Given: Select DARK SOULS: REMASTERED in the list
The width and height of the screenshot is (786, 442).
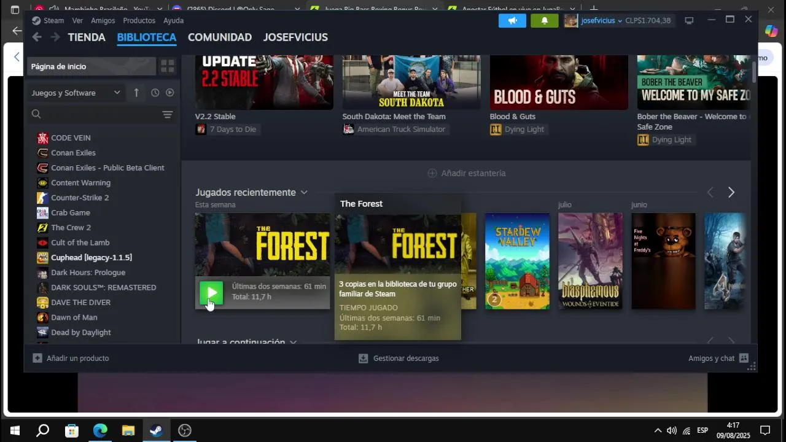Looking at the screenshot, I should [104, 288].
